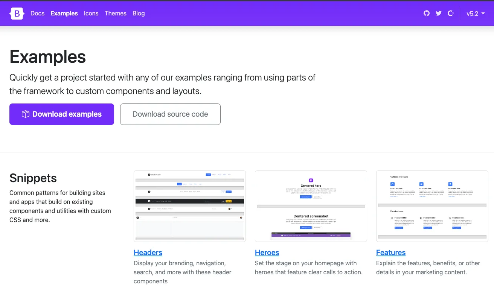Click the Bootstrap logo icon
This screenshot has width=494, height=289.
(17, 14)
